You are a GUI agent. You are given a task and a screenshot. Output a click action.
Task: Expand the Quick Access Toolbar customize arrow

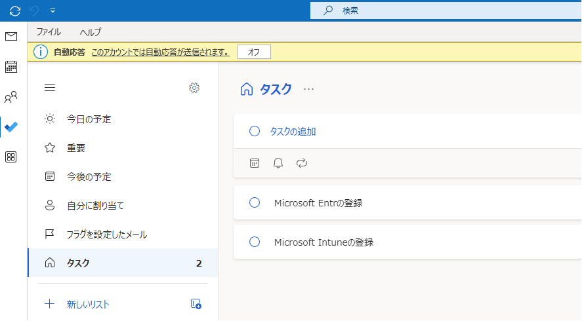[52, 10]
